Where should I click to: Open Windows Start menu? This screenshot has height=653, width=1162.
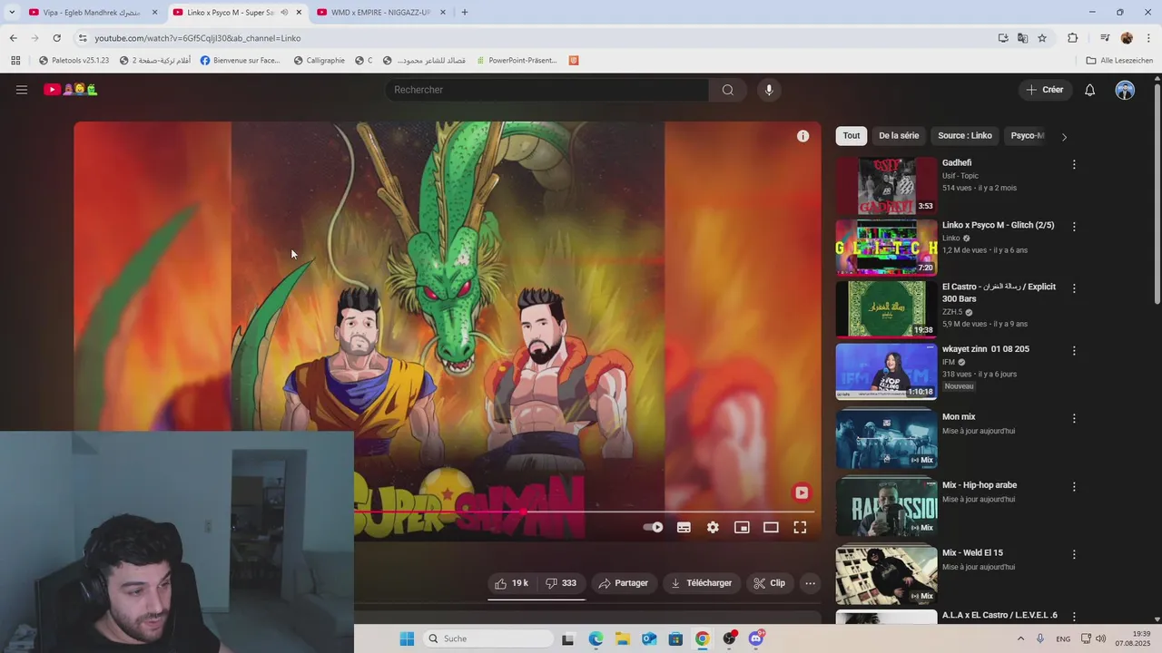click(x=407, y=638)
